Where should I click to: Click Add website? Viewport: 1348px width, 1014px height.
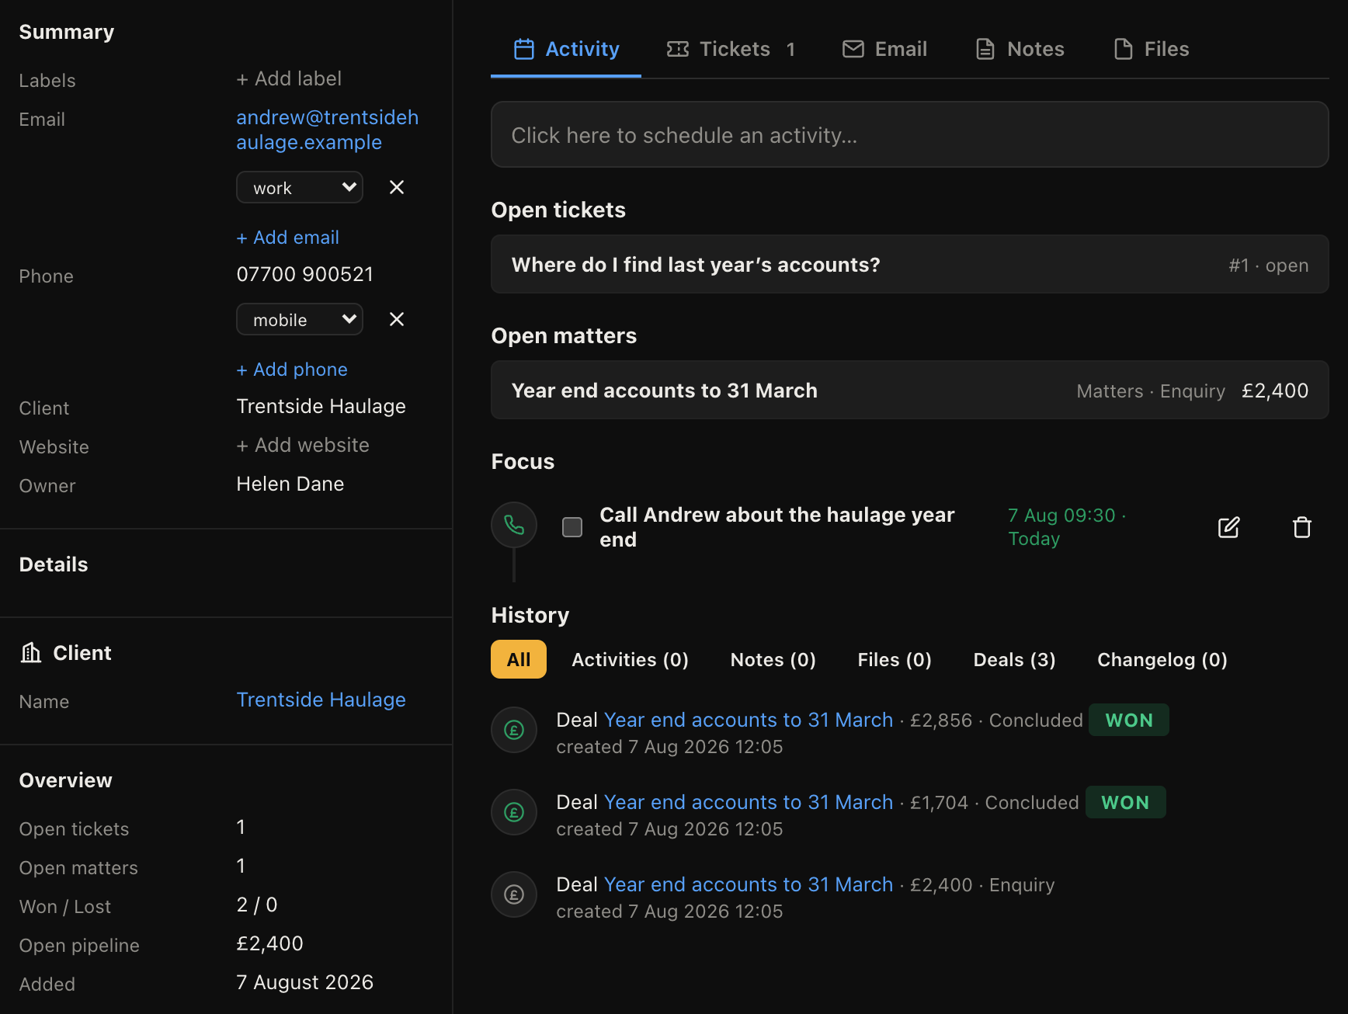pyautogui.click(x=303, y=445)
